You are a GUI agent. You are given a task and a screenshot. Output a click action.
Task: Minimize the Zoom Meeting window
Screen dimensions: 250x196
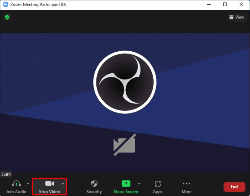coord(209,4)
